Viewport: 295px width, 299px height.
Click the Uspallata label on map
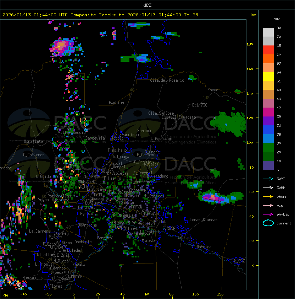33,141
